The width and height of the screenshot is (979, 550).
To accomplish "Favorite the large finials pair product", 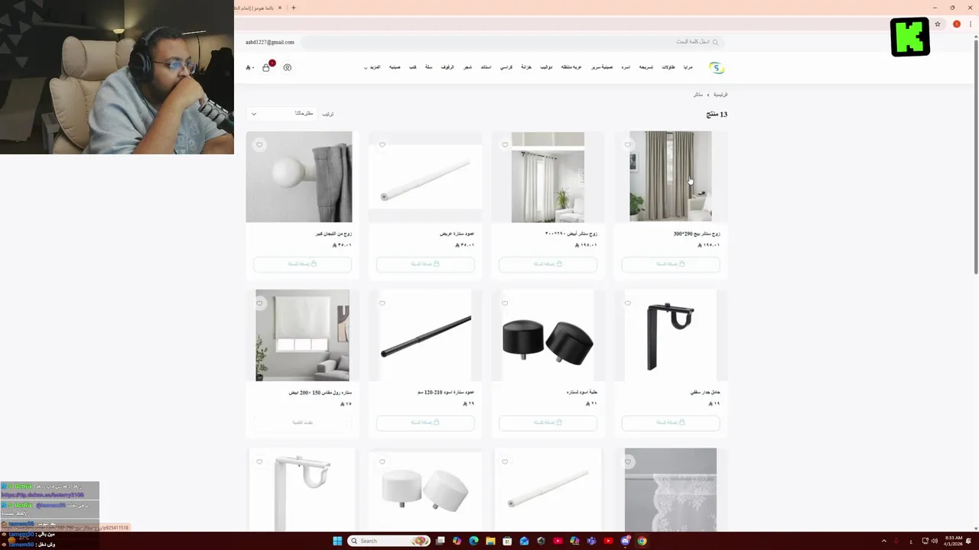I will pos(259,145).
